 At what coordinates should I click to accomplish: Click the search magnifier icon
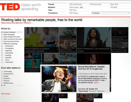93,13
